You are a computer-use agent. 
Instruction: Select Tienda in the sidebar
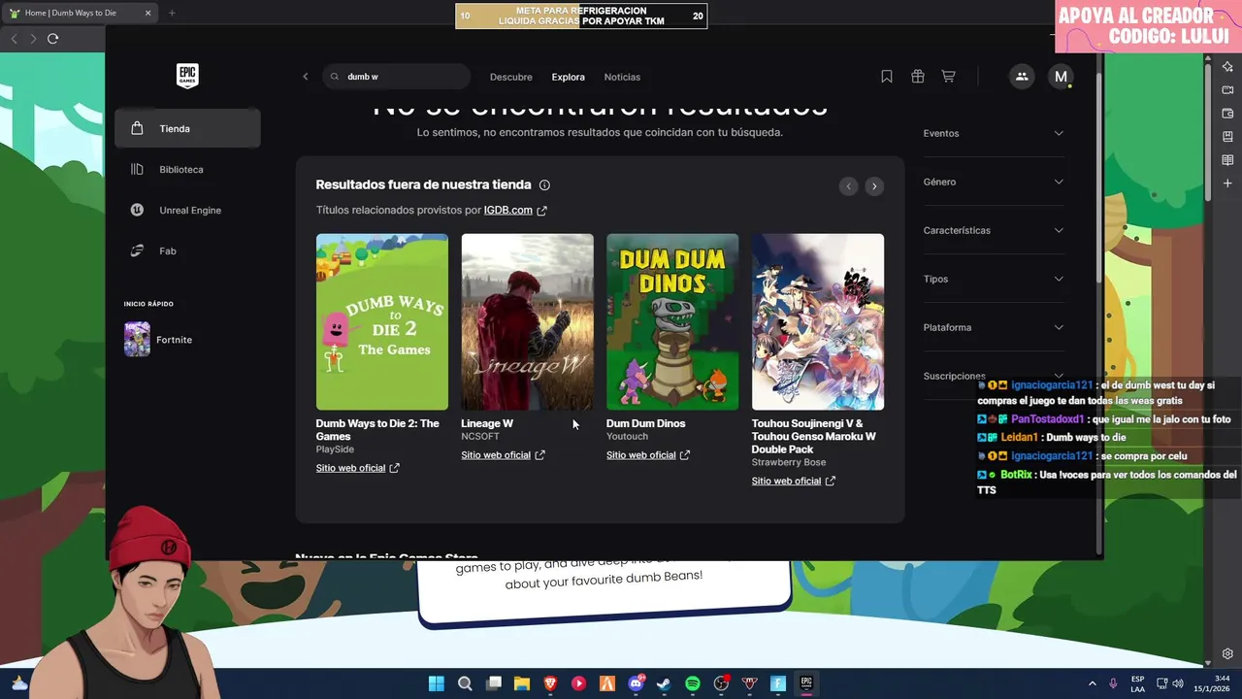click(187, 128)
